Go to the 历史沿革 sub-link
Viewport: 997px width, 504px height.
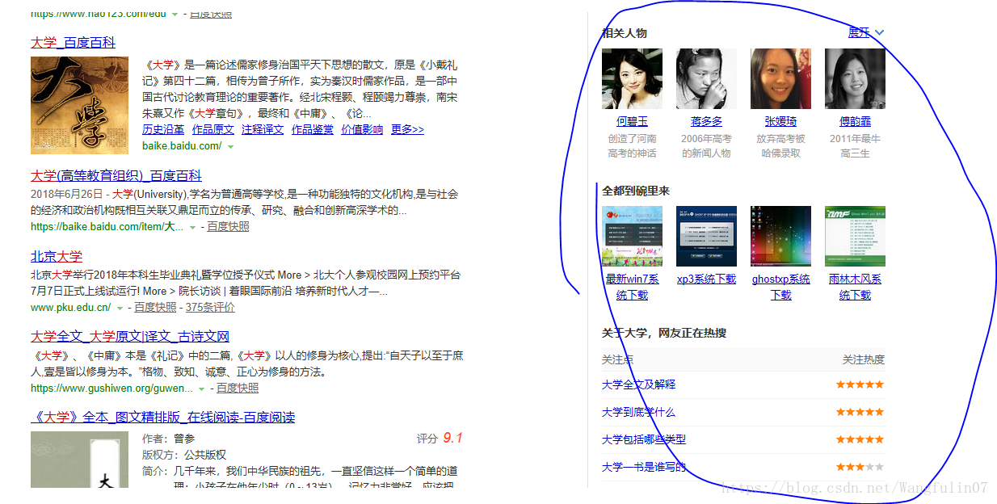tap(163, 129)
